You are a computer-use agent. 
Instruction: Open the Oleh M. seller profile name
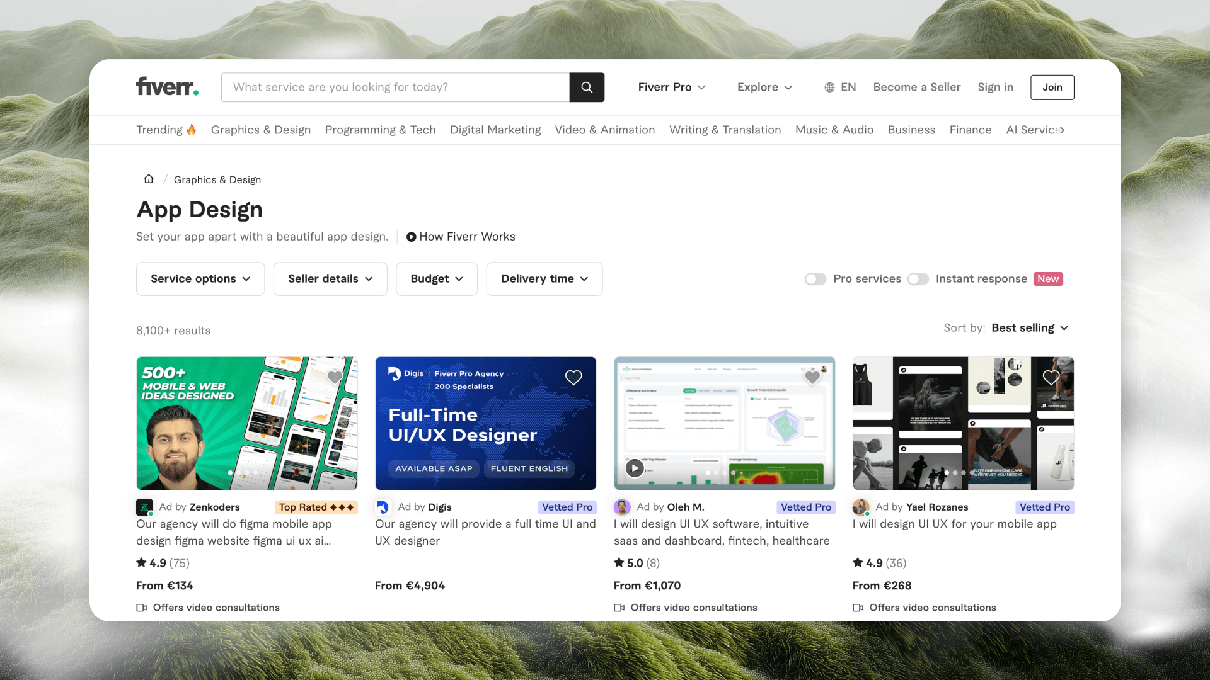686,507
